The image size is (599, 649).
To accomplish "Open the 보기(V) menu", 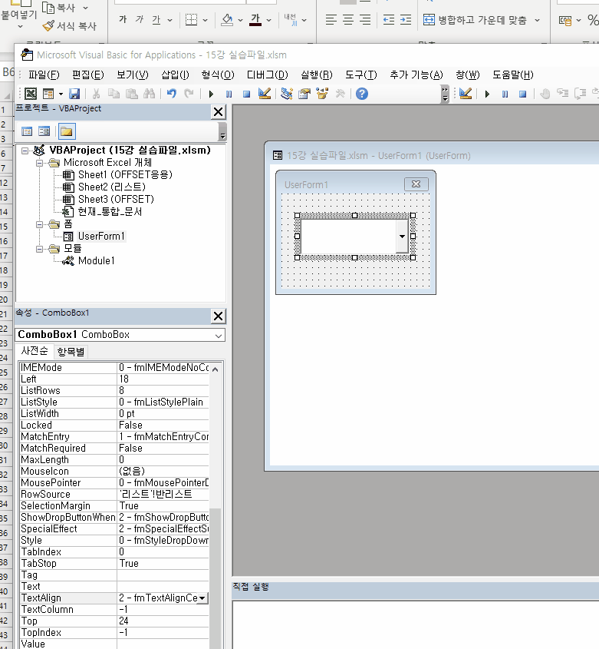I will (x=132, y=75).
